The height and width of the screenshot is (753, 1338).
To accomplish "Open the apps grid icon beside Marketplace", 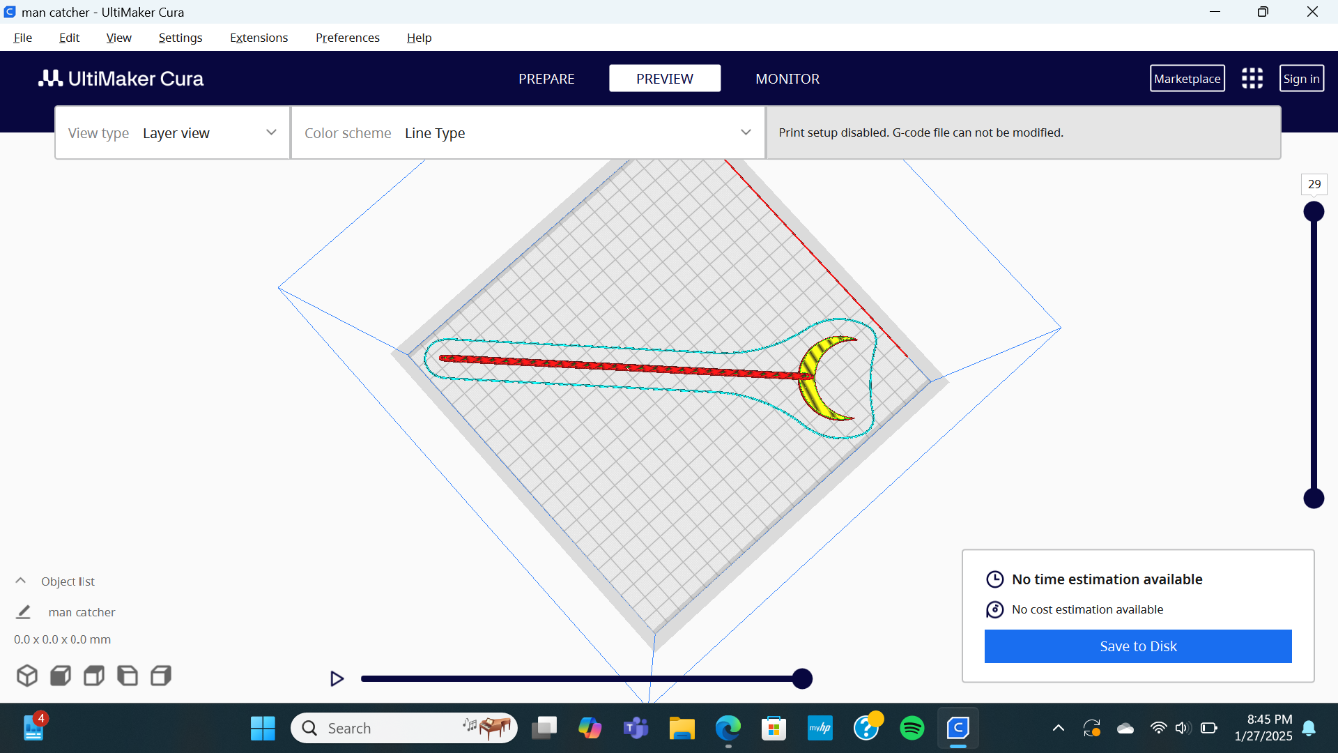I will pyautogui.click(x=1252, y=78).
